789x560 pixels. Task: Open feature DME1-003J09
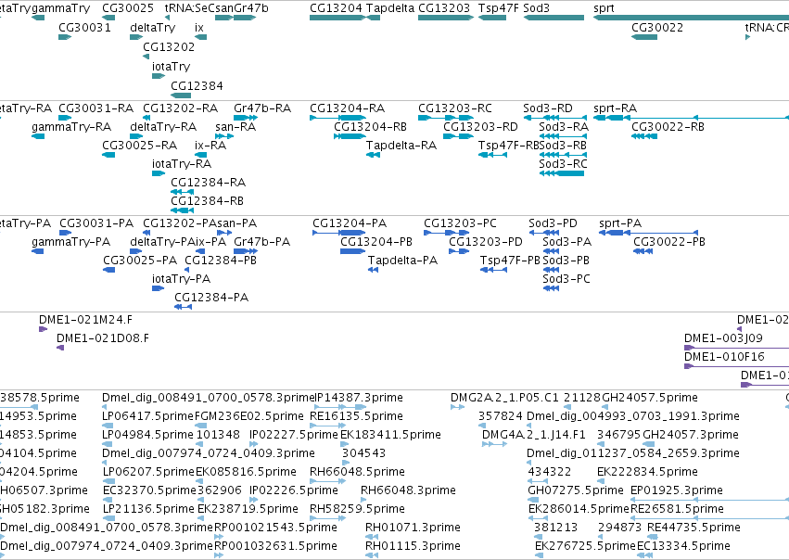(723, 338)
